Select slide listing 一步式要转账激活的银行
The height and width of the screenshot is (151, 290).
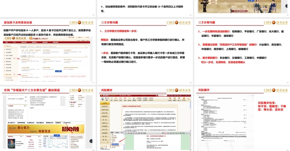[x=242, y=51]
